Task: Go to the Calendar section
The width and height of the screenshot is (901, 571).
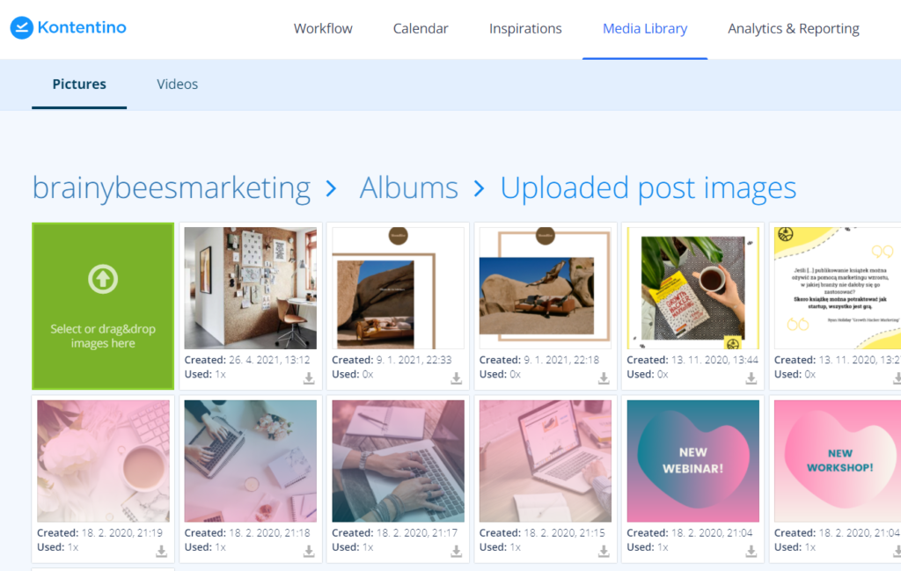Action: (421, 29)
